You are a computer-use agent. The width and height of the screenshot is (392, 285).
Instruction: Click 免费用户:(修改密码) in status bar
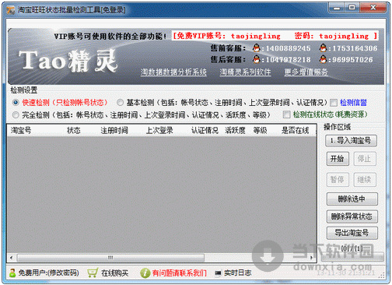[48, 273]
